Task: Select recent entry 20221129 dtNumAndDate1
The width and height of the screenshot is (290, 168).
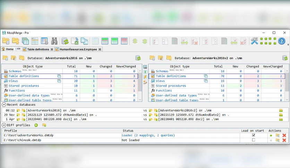Action: [x=61, y=115]
